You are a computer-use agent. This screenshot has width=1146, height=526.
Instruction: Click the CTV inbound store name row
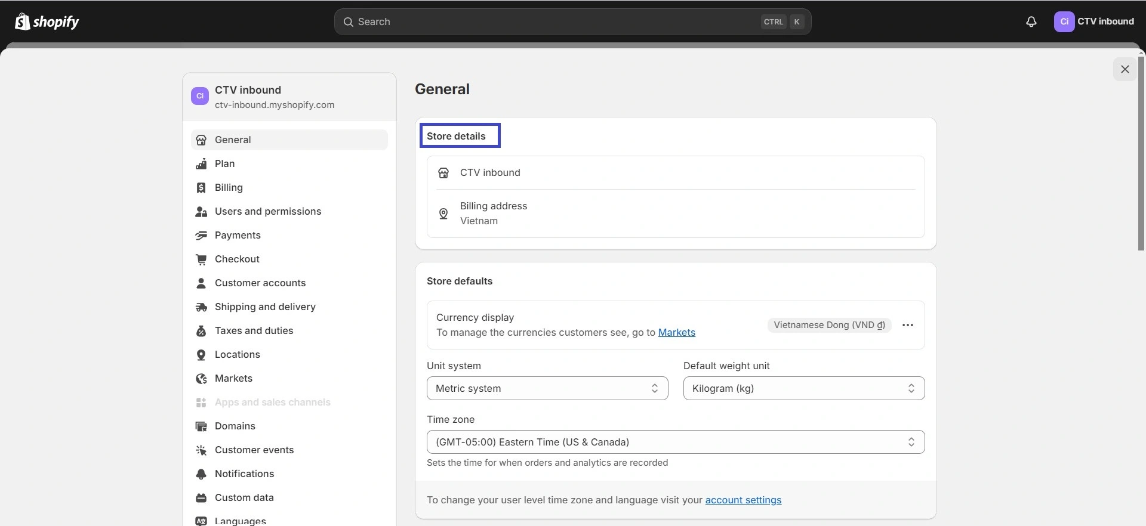coord(676,172)
